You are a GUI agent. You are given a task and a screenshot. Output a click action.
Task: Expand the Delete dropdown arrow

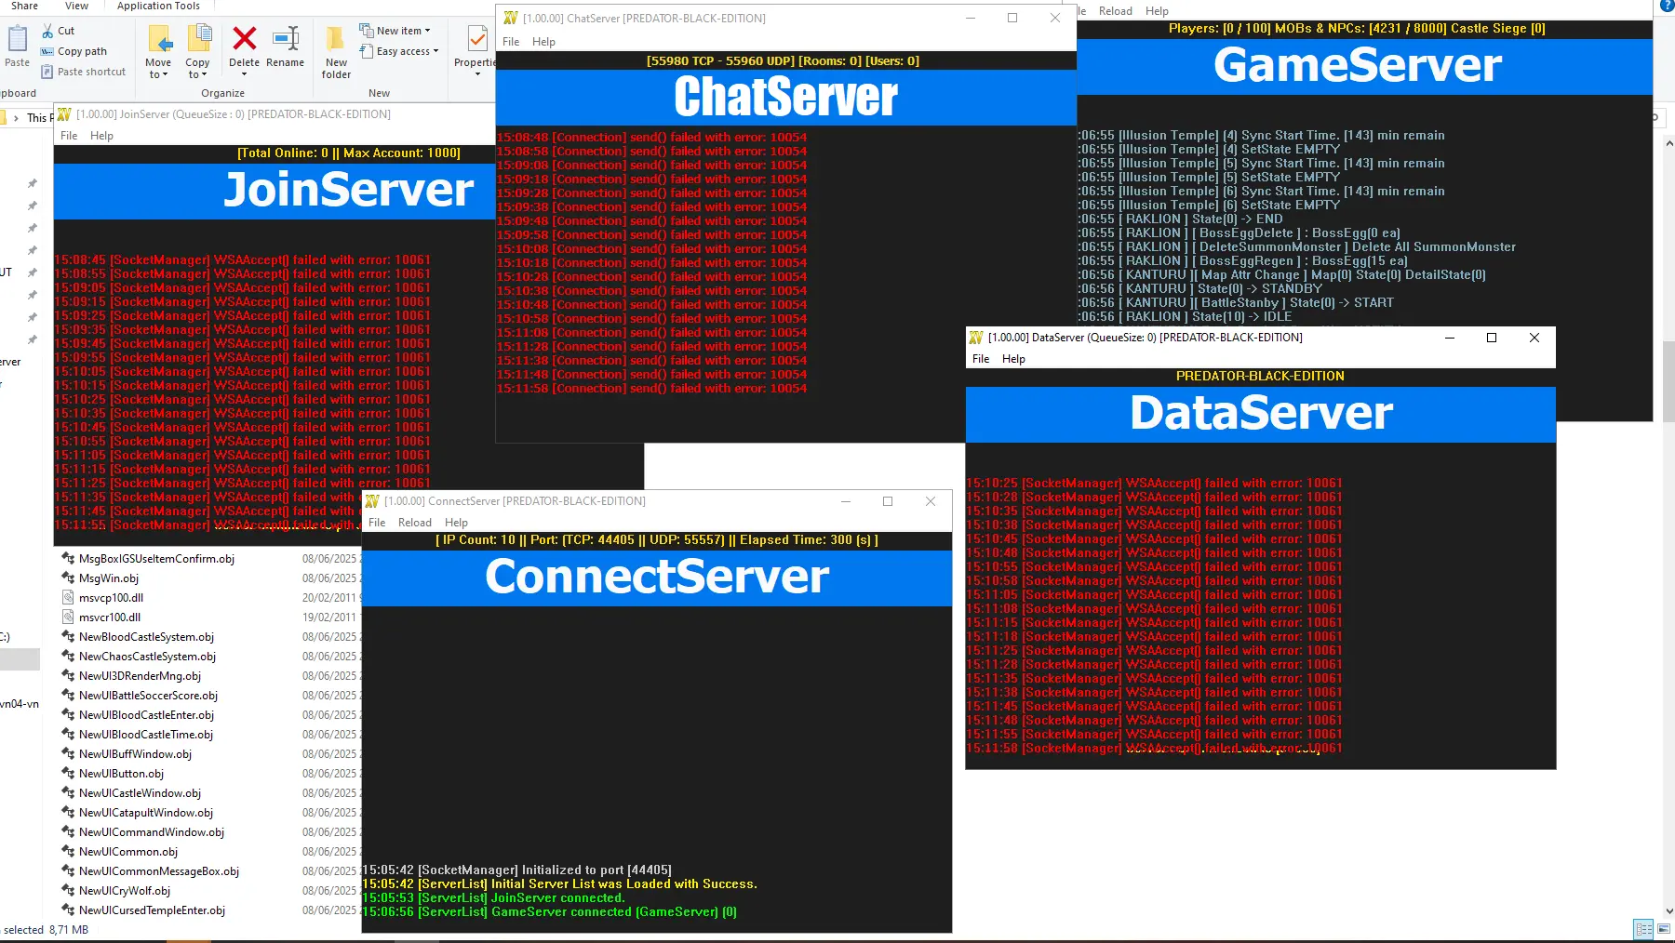[245, 74]
